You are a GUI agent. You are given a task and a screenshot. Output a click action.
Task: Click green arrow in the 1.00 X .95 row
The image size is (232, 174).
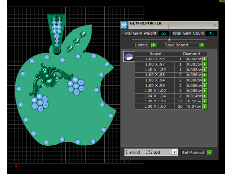(205, 59)
